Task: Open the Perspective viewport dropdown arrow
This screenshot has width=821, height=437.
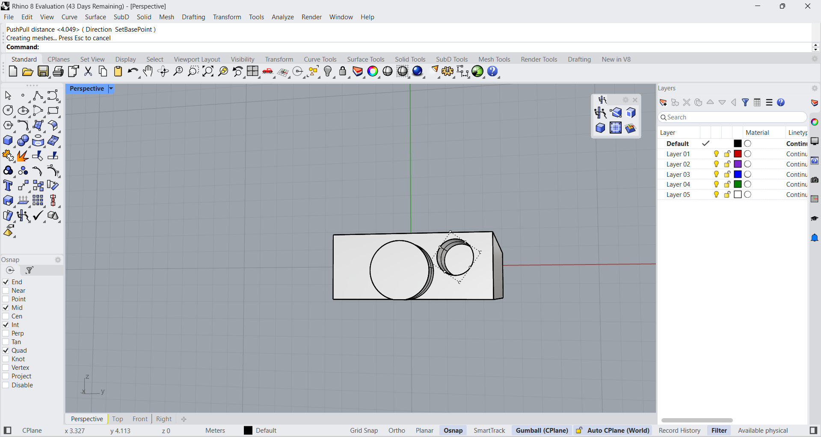Action: click(x=111, y=89)
